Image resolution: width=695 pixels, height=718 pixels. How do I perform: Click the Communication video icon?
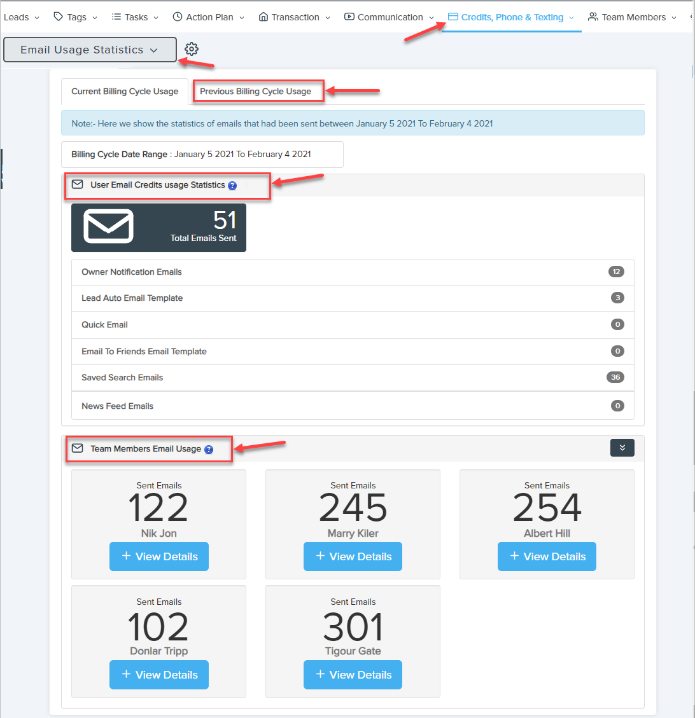click(349, 17)
